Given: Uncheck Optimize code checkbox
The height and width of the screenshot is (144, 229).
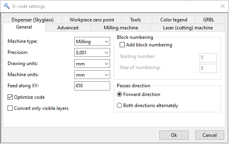Looking at the screenshot, I should (10, 97).
